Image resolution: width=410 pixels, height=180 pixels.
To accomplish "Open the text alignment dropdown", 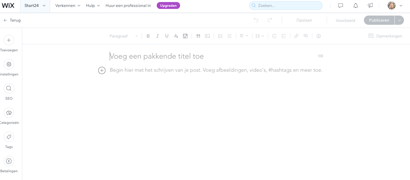I will [244, 36].
